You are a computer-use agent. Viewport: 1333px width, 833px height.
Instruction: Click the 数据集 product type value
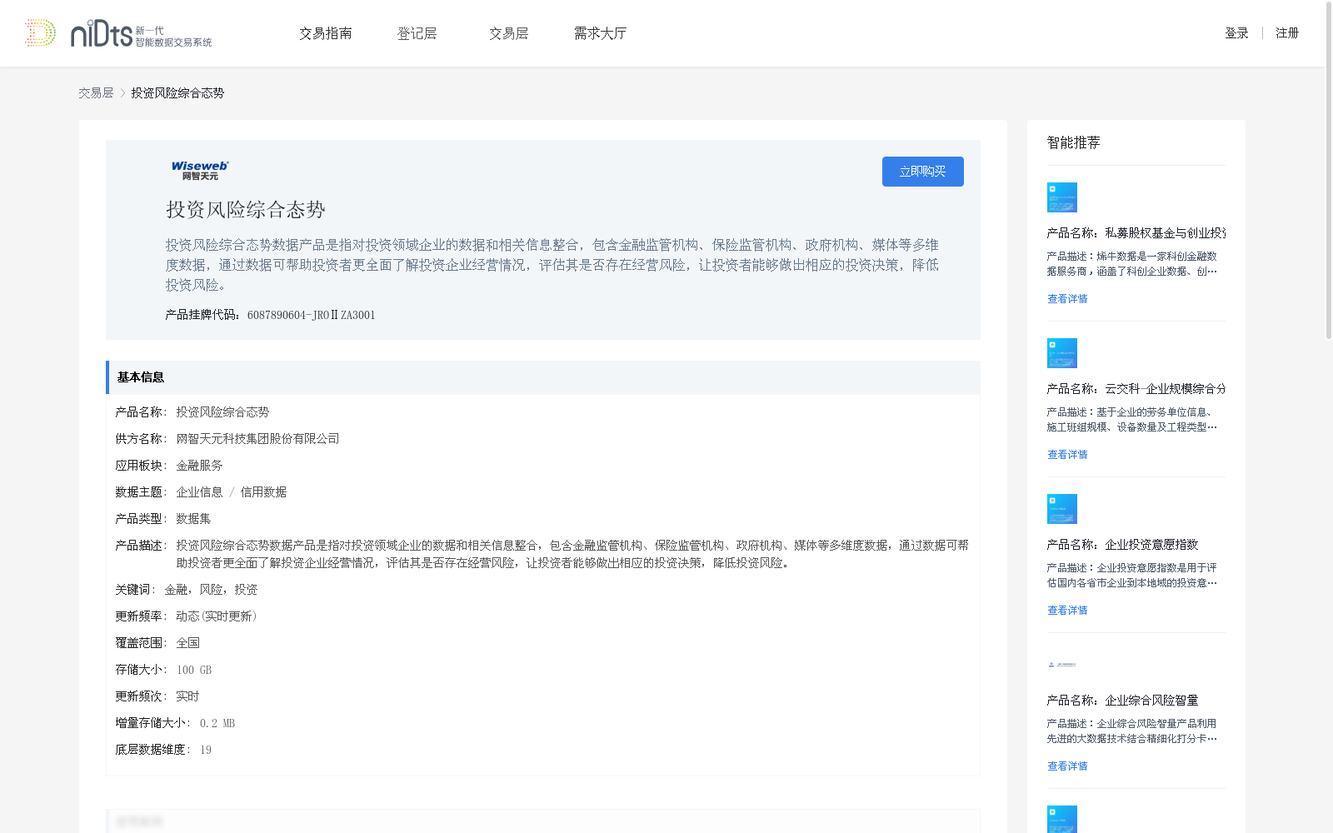point(193,519)
